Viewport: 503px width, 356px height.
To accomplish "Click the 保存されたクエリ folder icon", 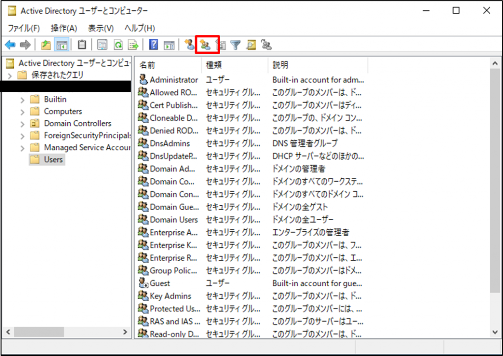I will pos(22,75).
